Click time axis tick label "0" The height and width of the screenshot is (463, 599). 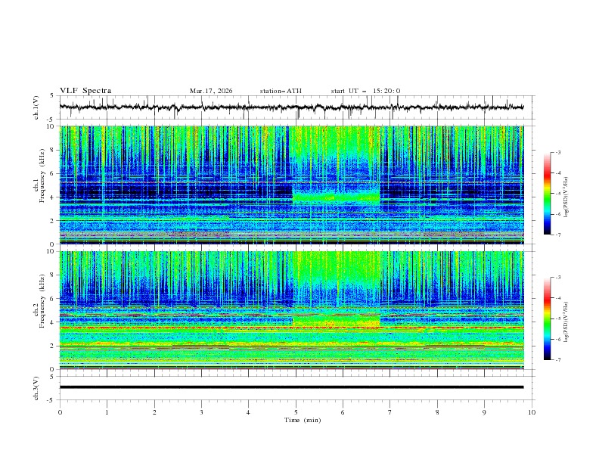coord(60,412)
